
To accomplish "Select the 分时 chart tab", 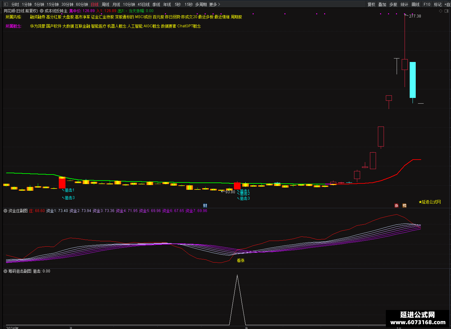I will 15,4.
